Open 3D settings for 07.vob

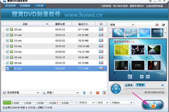pos(101,68)
